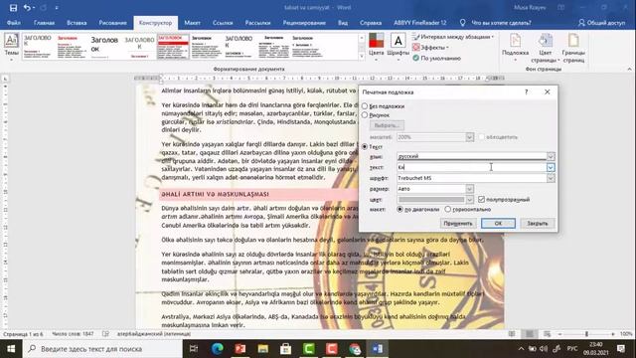Expand the масштаб 200% scale dropdown
The image size is (636, 358).
(x=469, y=137)
